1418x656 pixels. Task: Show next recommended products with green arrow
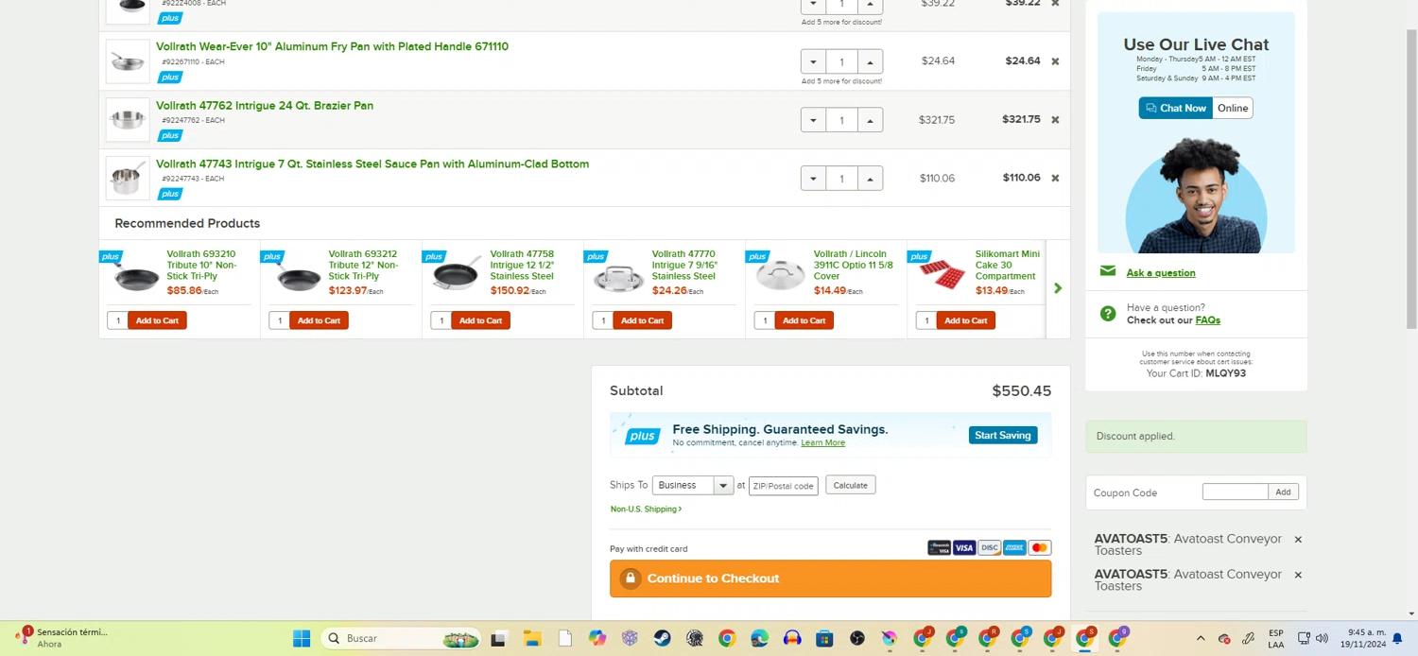click(1058, 288)
